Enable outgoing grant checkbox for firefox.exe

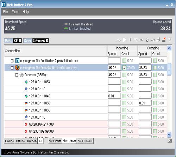tap(155, 68)
